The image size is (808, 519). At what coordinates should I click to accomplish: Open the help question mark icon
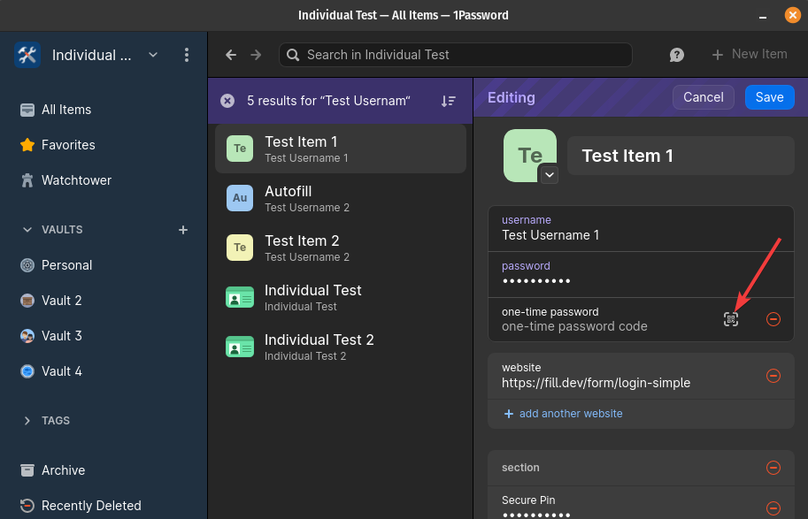(x=677, y=55)
